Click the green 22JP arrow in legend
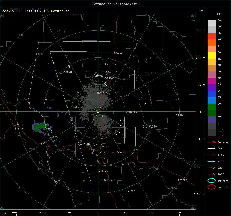Viewport: 231px width, 216px height. 211,168
